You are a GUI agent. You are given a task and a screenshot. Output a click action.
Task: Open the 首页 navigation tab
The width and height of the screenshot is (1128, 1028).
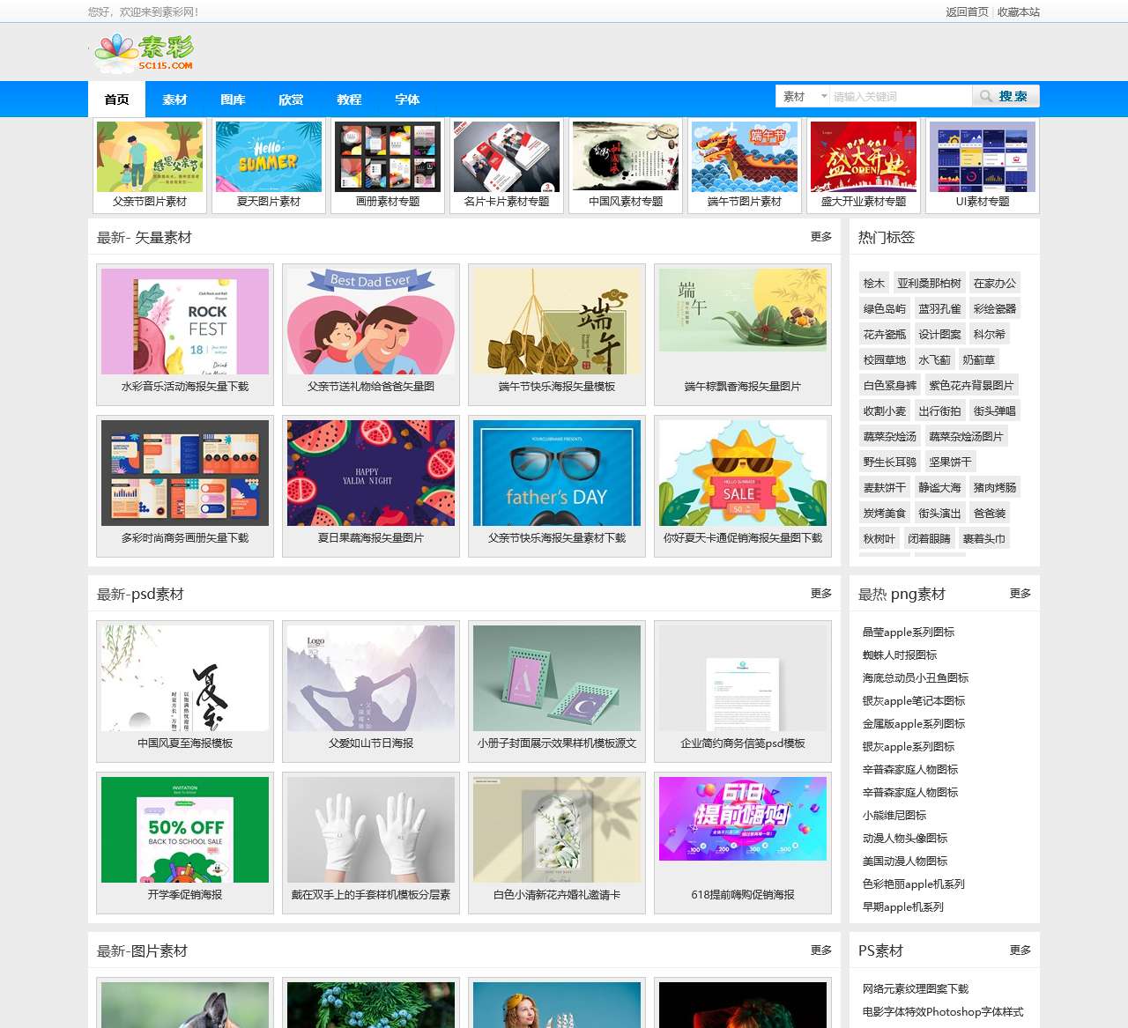tap(117, 100)
